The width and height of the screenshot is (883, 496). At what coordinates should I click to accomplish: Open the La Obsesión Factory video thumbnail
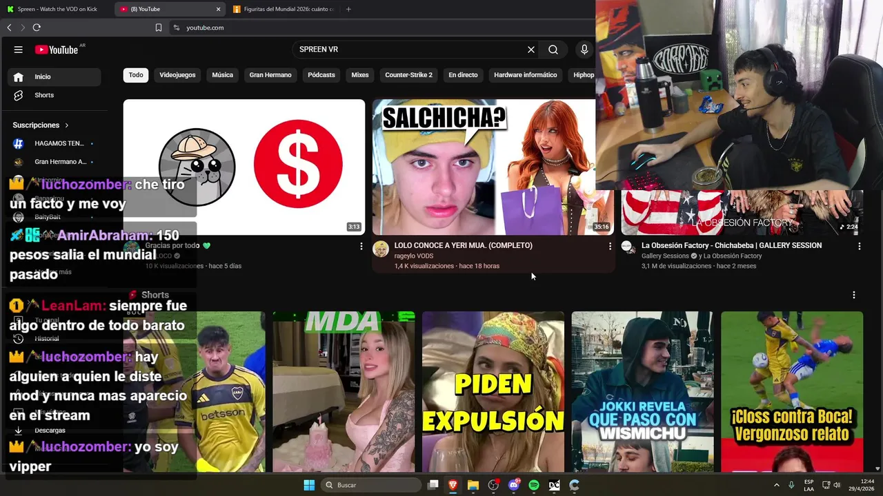tap(742, 212)
